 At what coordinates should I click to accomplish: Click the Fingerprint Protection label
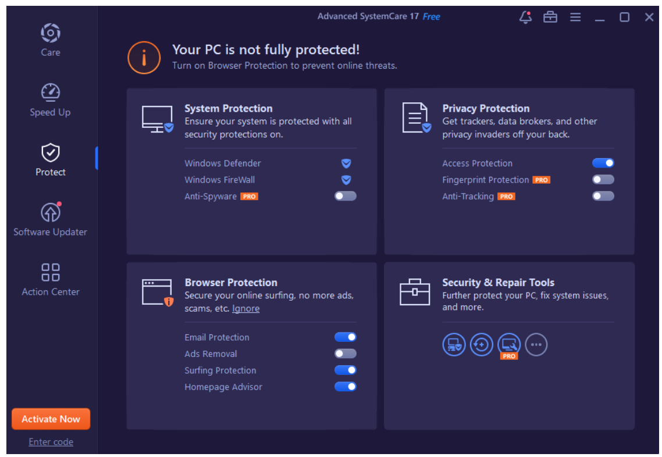click(x=486, y=180)
